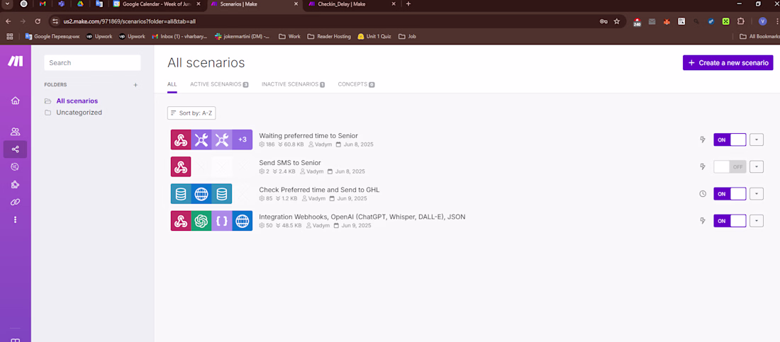The height and width of the screenshot is (342, 780).
Task: Open the Unit 1 Quiz bookmark
Action: click(374, 36)
